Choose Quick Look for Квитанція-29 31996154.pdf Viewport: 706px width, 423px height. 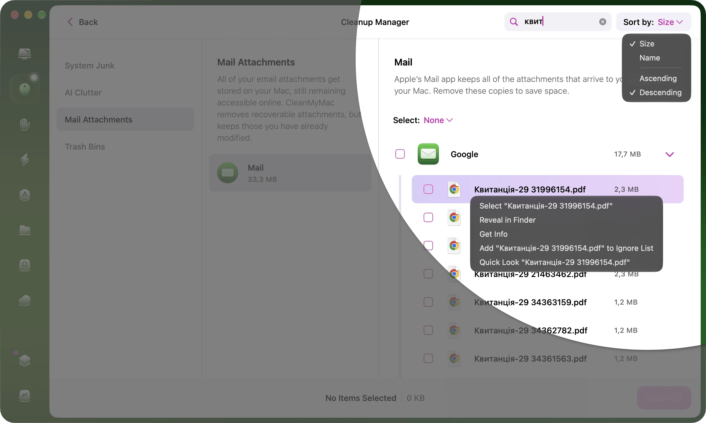(x=567, y=262)
